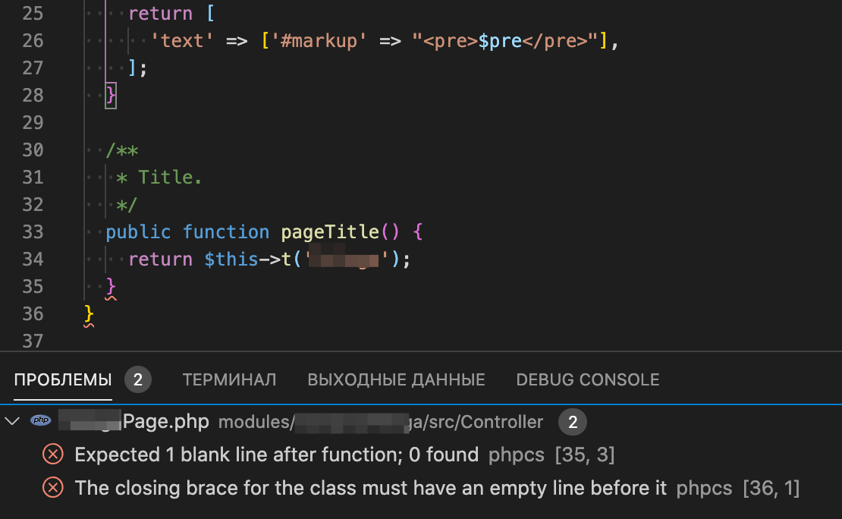Click line number 33 in the gutter
The image size is (842, 519).
click(x=33, y=232)
